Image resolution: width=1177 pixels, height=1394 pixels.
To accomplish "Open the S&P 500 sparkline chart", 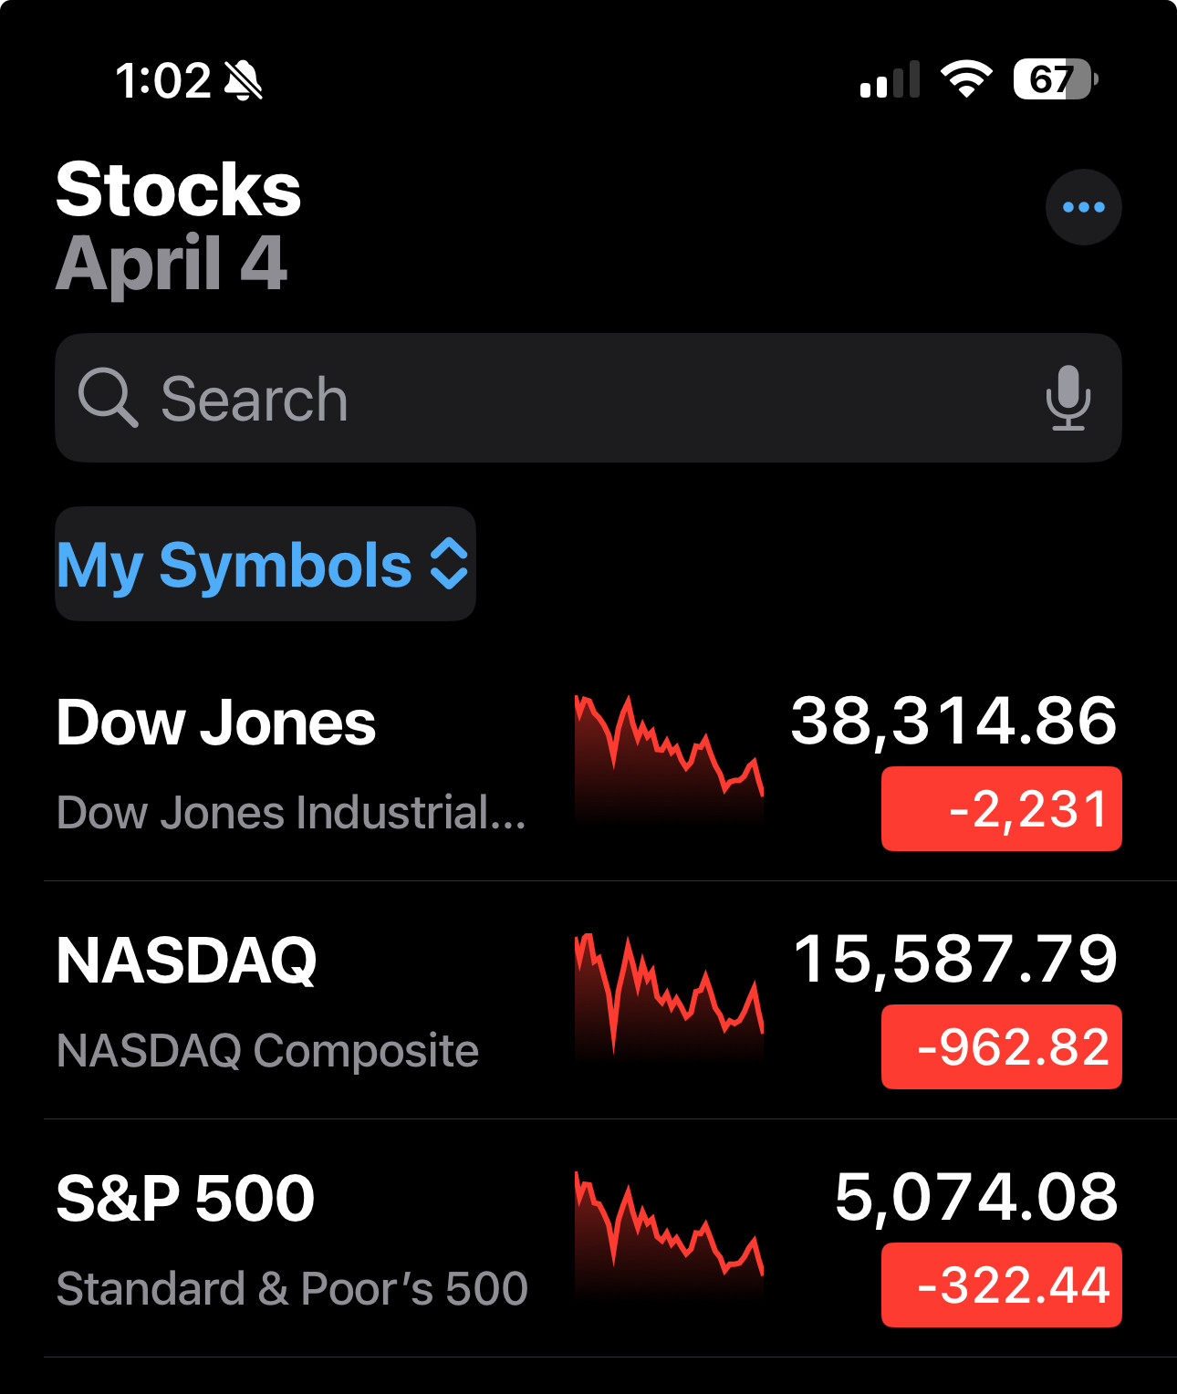I will 669,1235.
